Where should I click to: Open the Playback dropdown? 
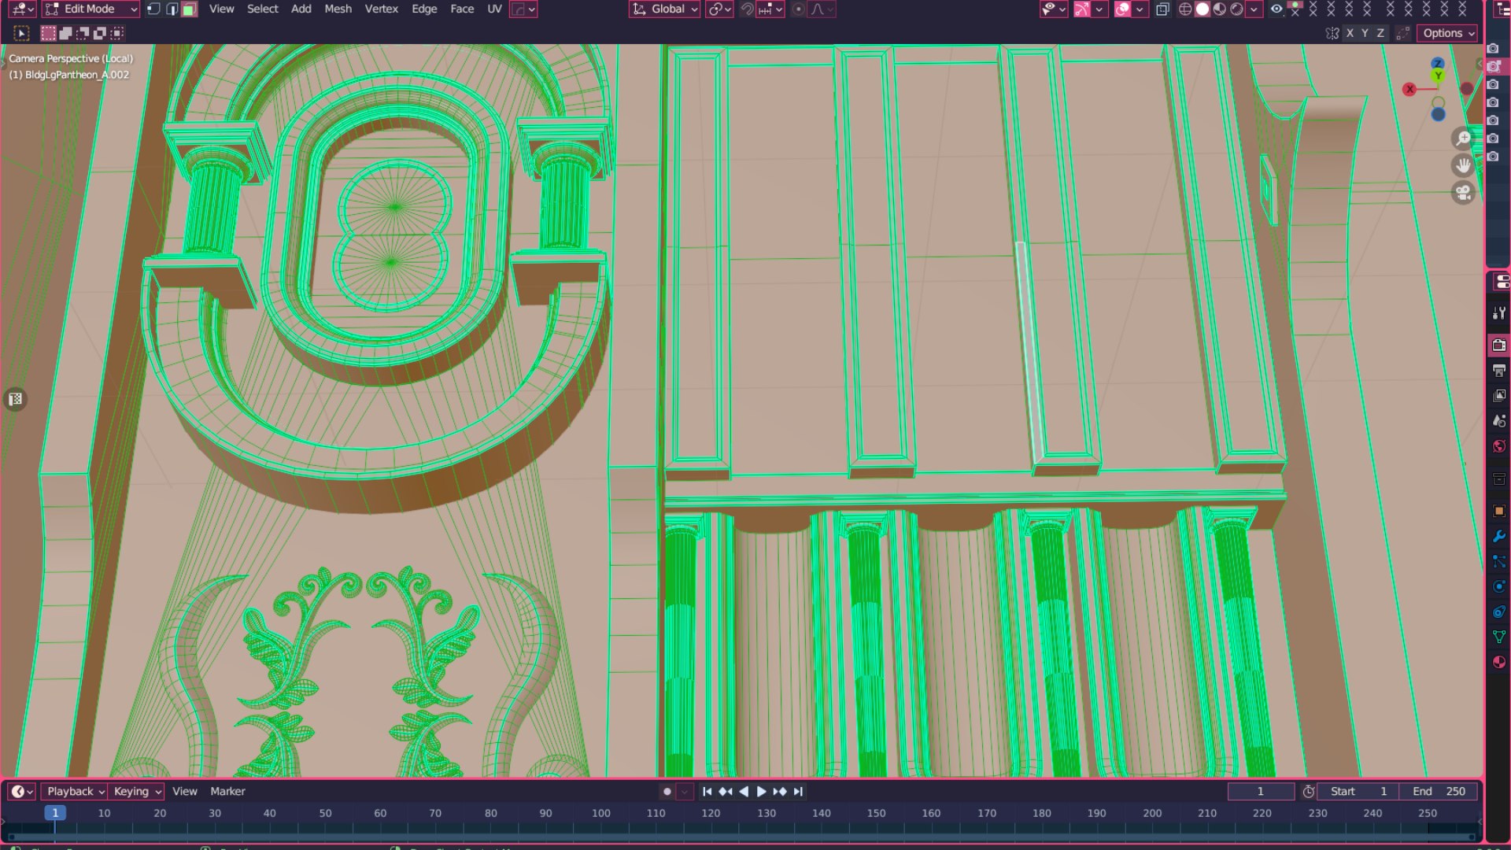coord(76,792)
